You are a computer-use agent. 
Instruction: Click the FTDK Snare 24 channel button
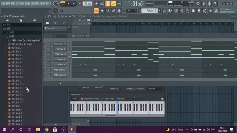60,70
